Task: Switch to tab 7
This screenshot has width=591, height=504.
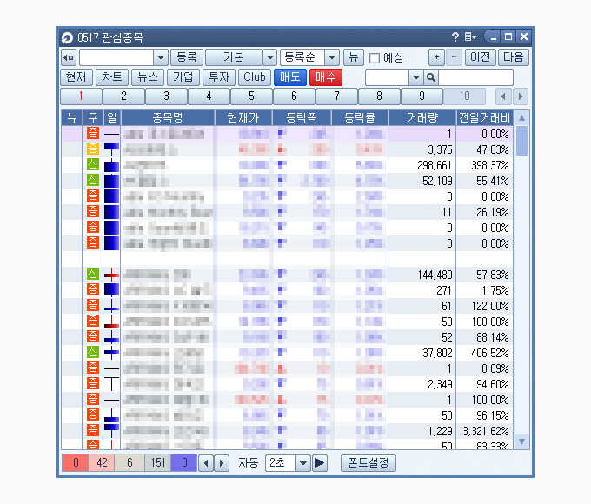Action: 336,96
